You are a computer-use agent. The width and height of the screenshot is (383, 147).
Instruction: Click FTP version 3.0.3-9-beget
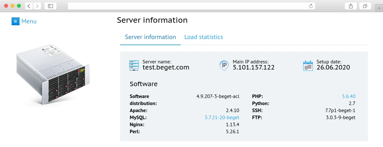(x=341, y=118)
